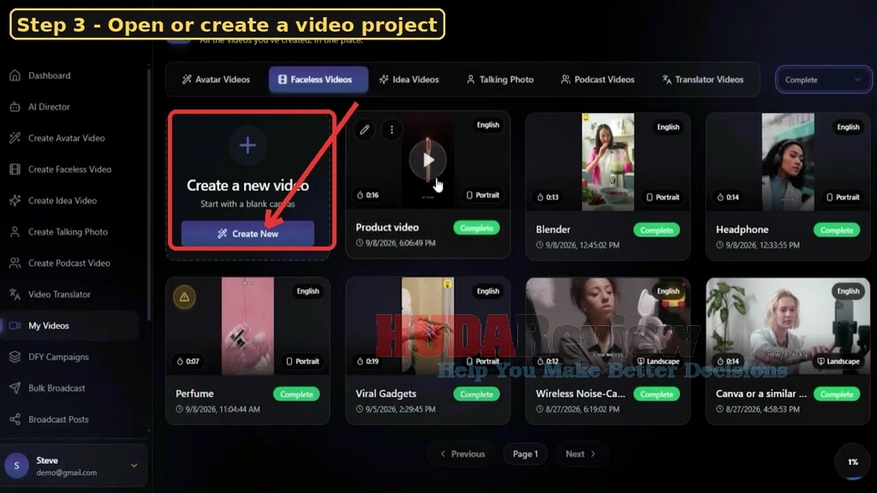Click the English tag on Blender card
The height and width of the screenshot is (493, 877).
pos(668,127)
